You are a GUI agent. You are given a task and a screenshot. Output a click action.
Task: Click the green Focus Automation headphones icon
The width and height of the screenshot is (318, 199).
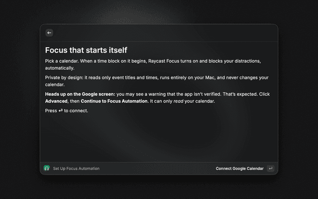[47, 168]
